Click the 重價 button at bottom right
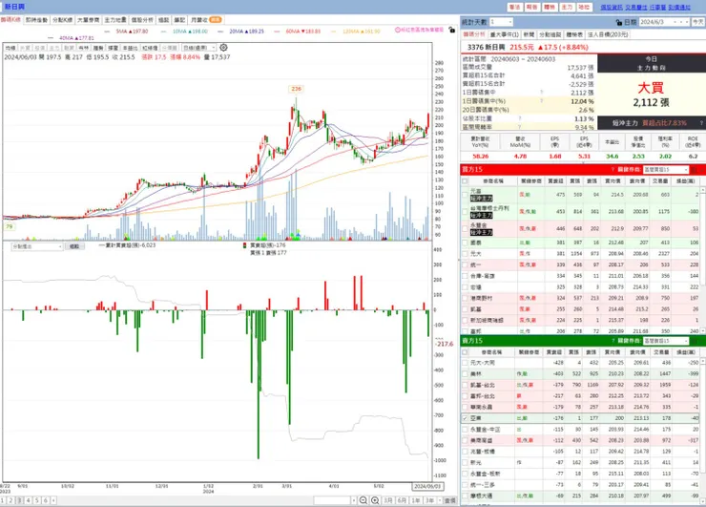 click(x=449, y=500)
